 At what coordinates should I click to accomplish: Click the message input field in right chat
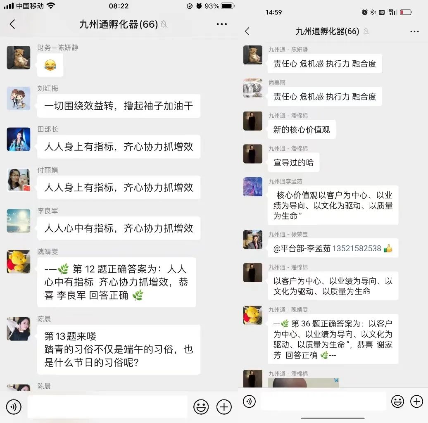[323, 402]
